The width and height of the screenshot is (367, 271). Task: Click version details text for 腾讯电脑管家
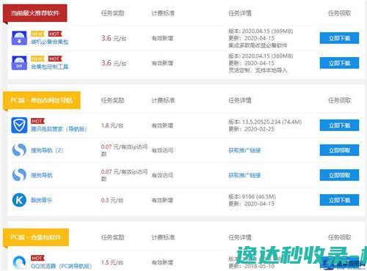point(265,125)
